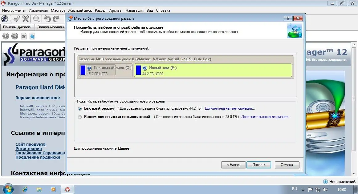Open the Архивы menu
The image size is (358, 194).
coord(116,10)
